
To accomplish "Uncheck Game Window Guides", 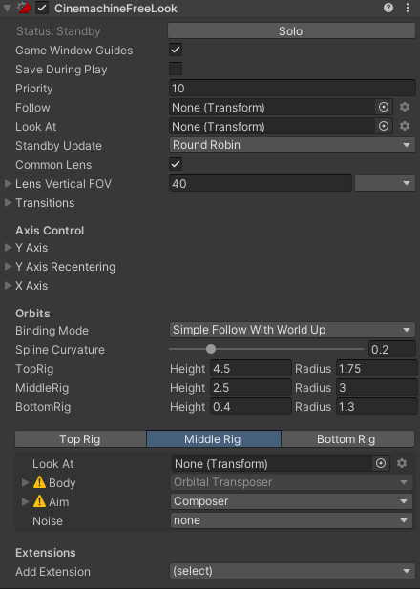I will pyautogui.click(x=176, y=50).
